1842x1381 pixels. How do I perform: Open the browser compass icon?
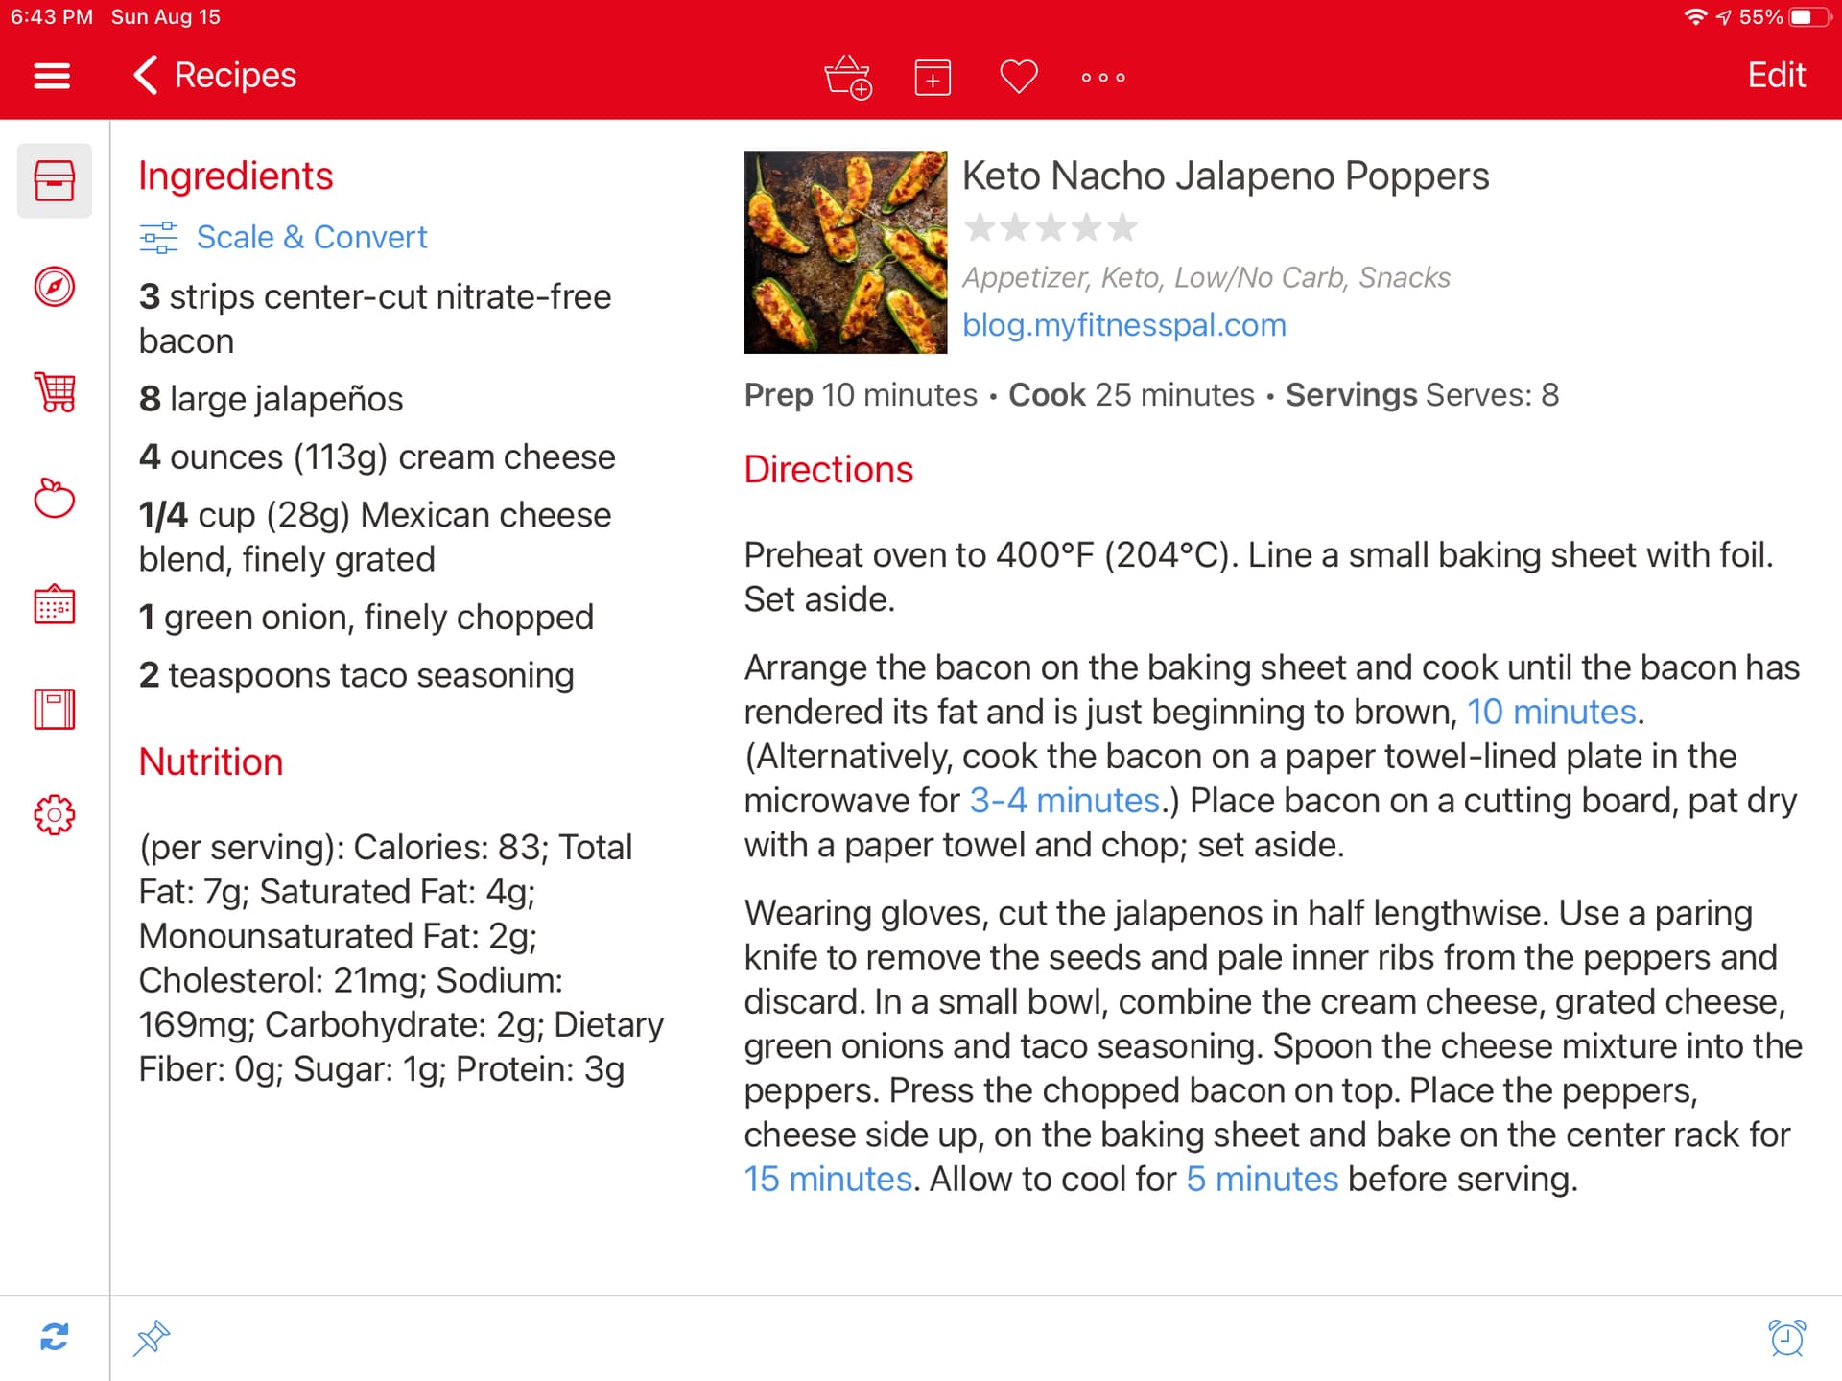[x=55, y=287]
